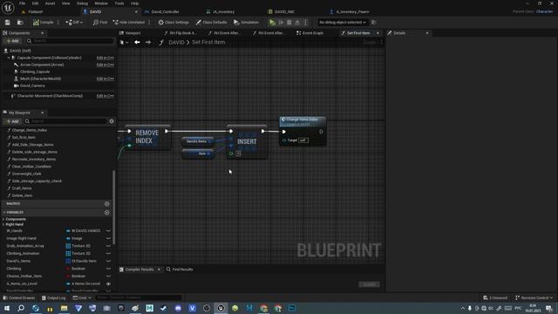Click the My Blueprint search field
558x314 pixels.
(x=66, y=121)
